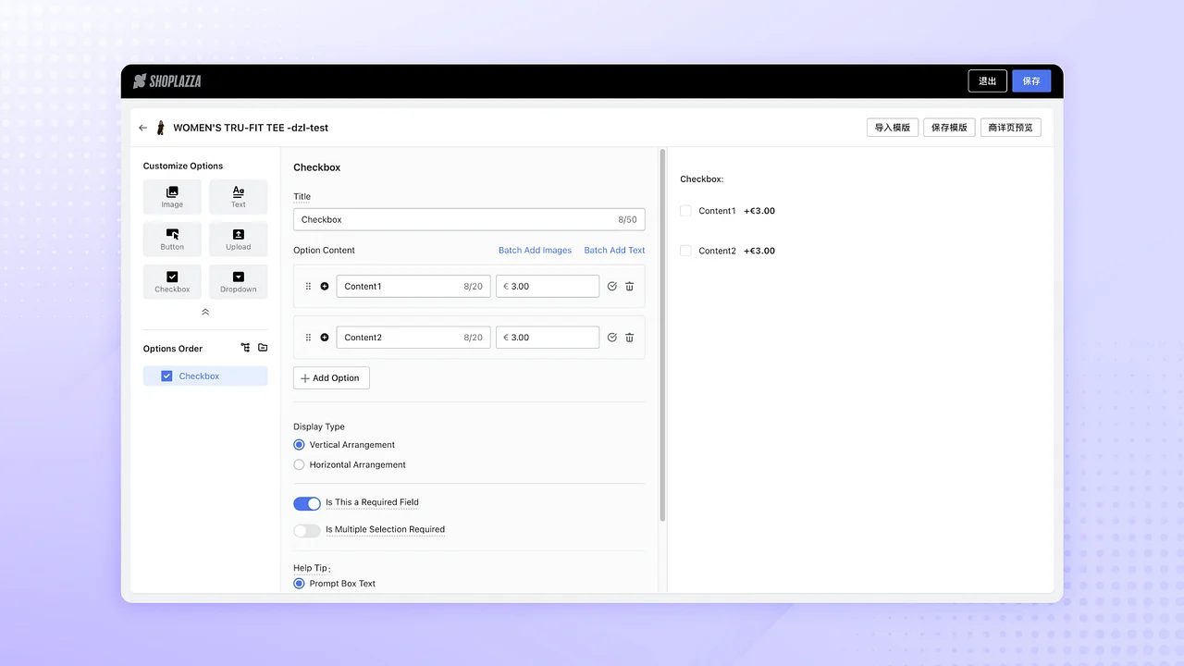
Task: Disable the 'Is This a Required Field' toggle
Action: coord(307,503)
